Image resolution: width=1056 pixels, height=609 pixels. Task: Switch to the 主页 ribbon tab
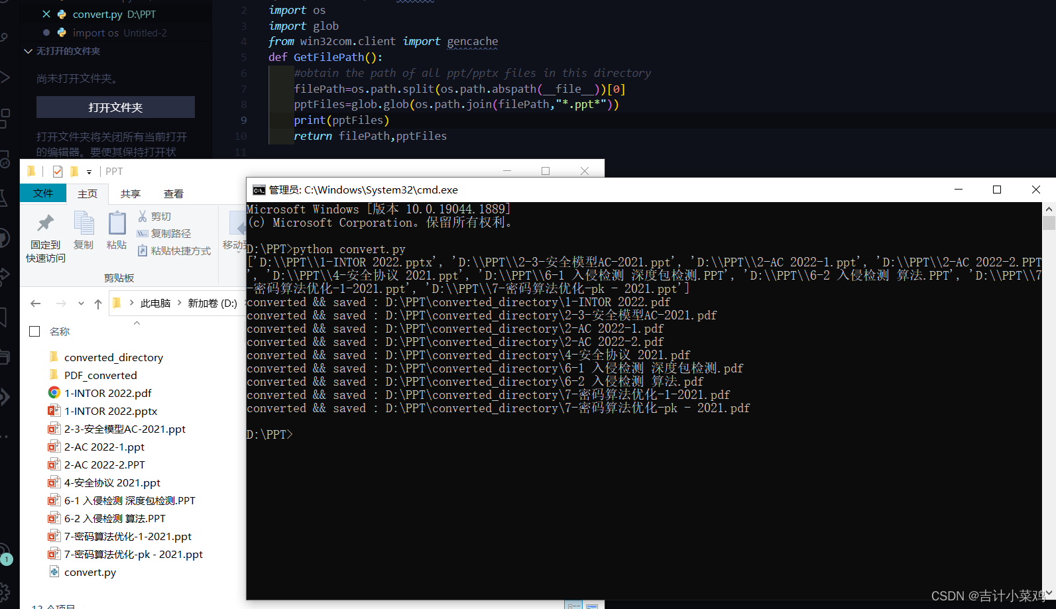coord(88,194)
